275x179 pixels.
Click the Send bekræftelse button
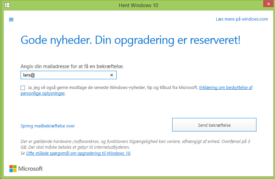(x=214, y=125)
